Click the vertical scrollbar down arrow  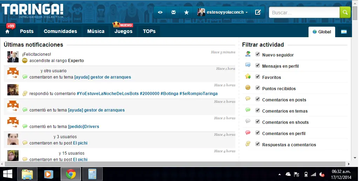(x=355, y=158)
